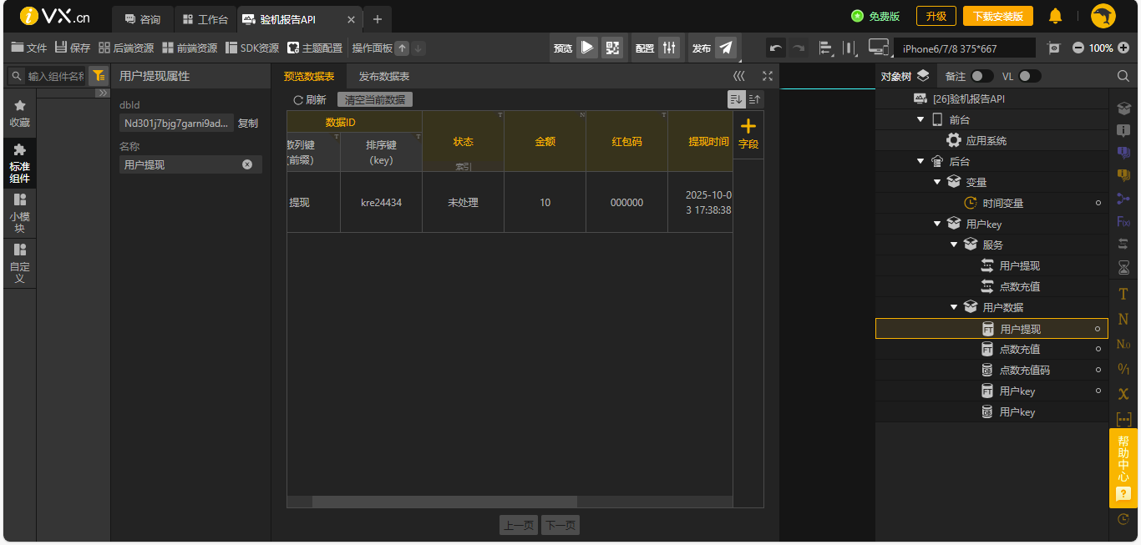
Task: Click the preview play icon
Action: click(587, 48)
